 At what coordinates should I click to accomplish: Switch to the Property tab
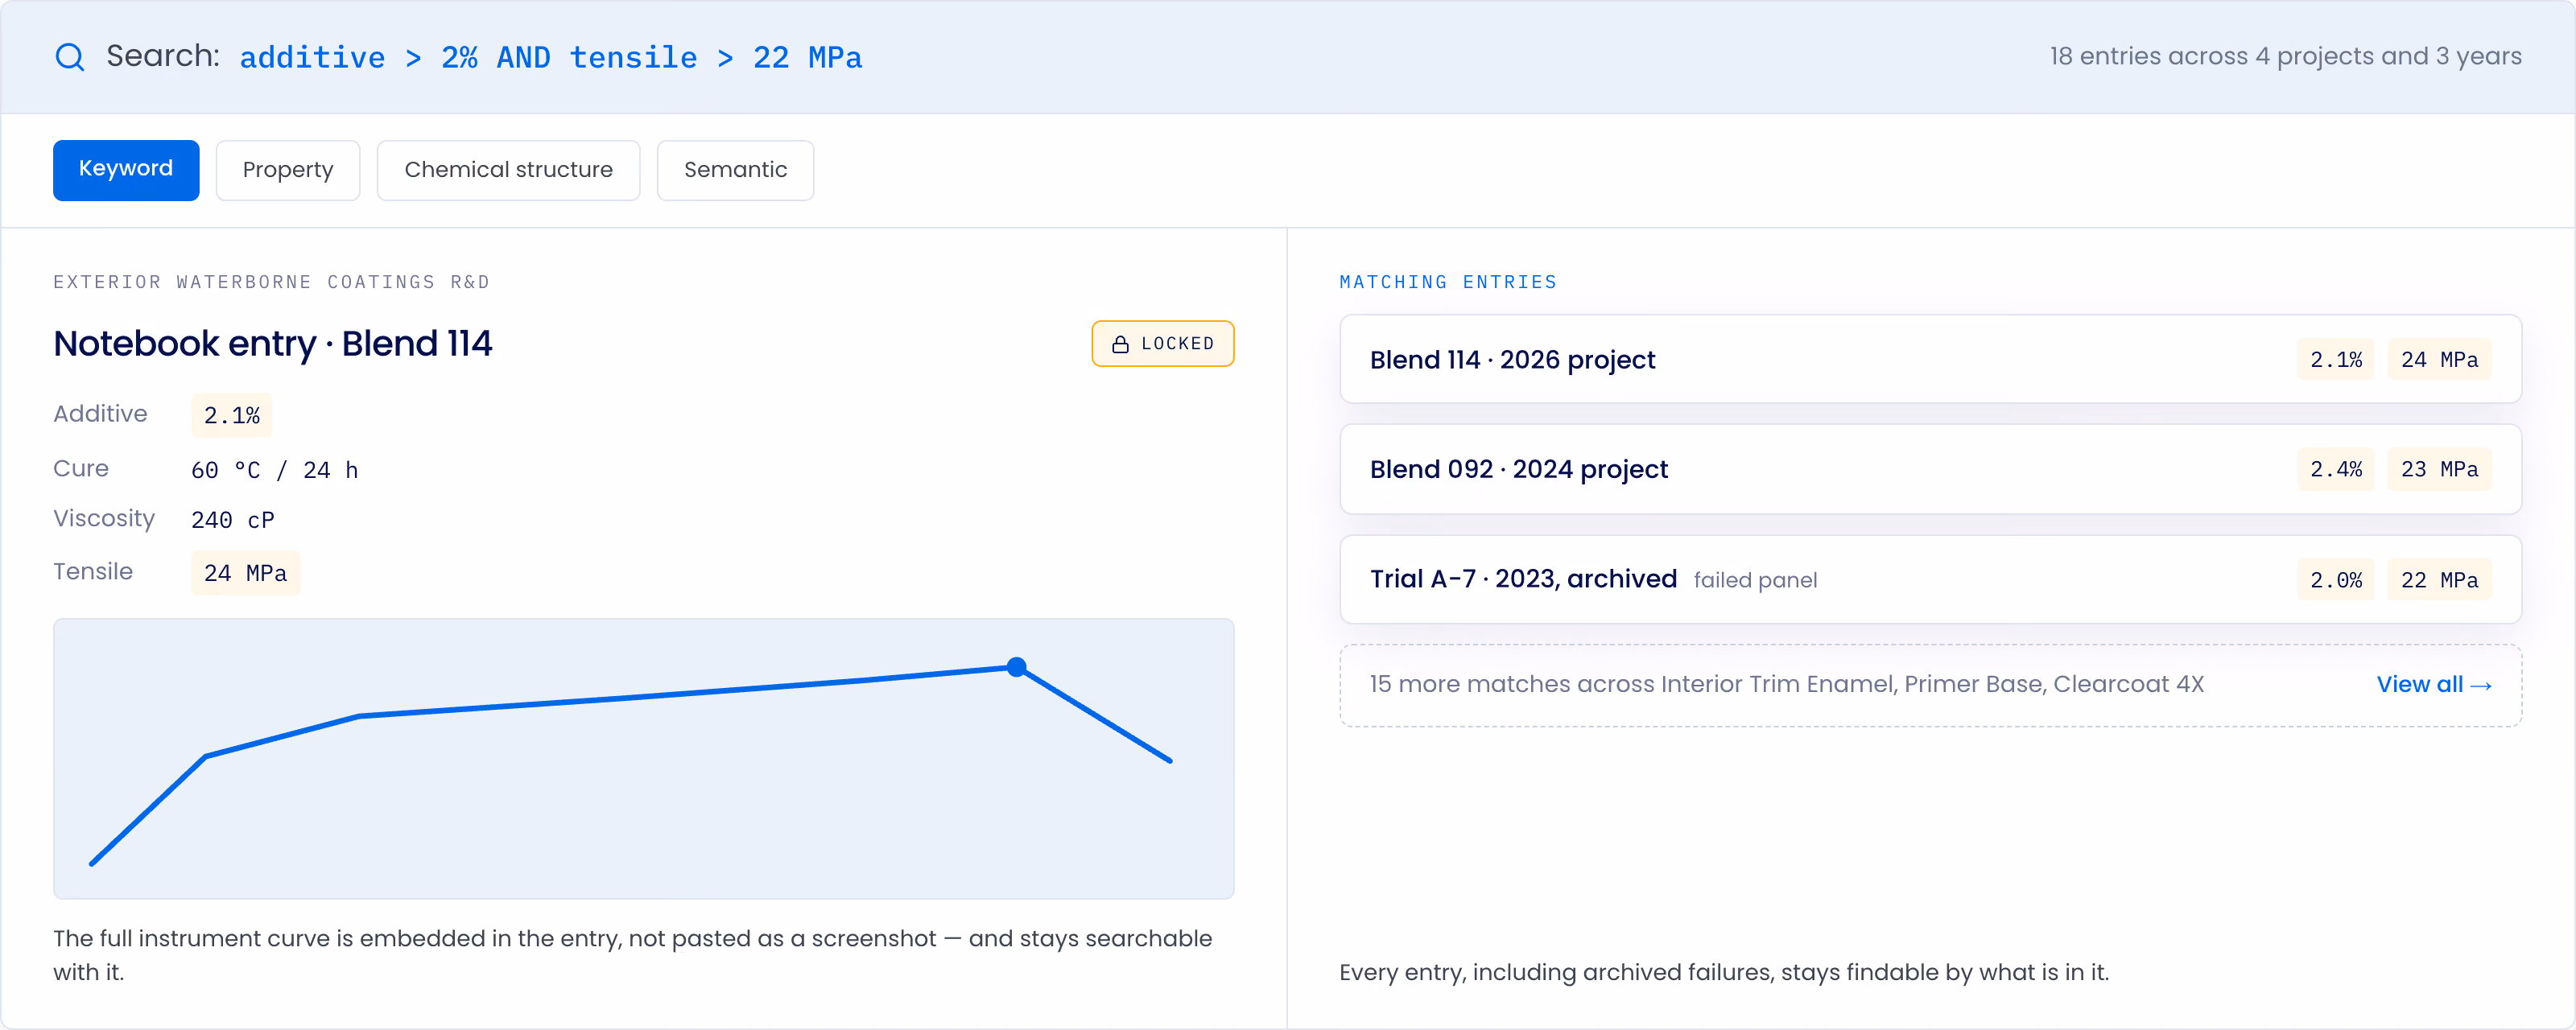[x=288, y=170]
